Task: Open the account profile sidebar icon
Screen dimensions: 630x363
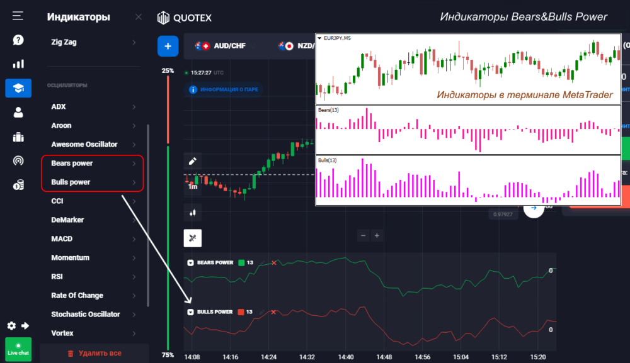Action: click(18, 112)
